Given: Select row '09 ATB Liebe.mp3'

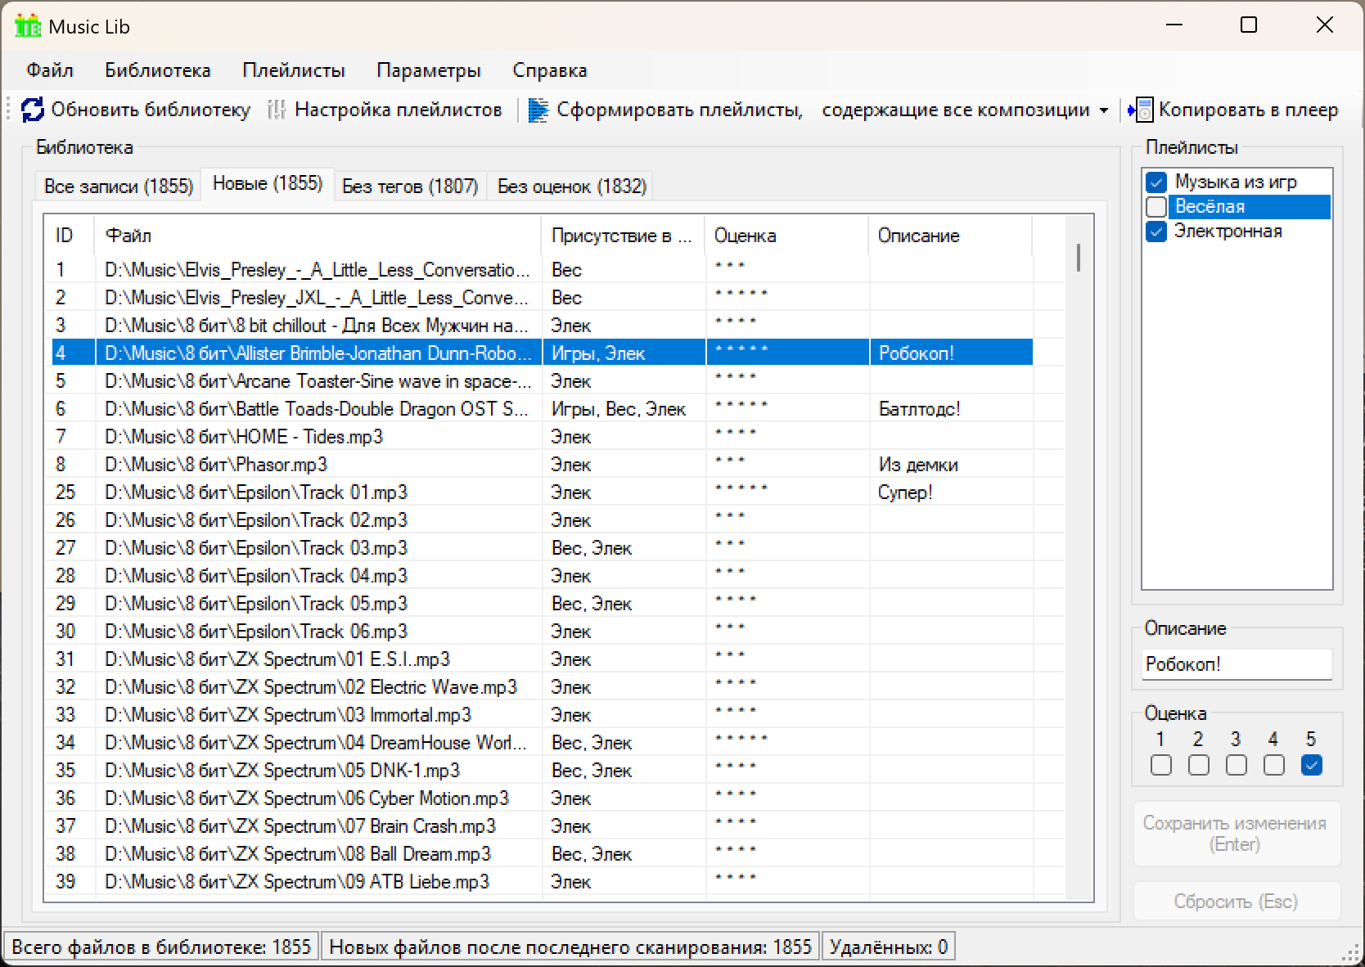Looking at the screenshot, I should click(x=542, y=882).
